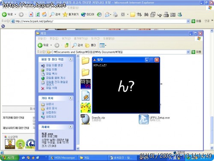The height and width of the screenshot is (161, 214).
Task: Open Back history dropdown arrow in IE
Action: [x=15, y=15]
